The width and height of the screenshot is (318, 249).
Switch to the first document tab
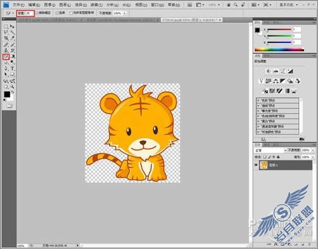(49, 20)
